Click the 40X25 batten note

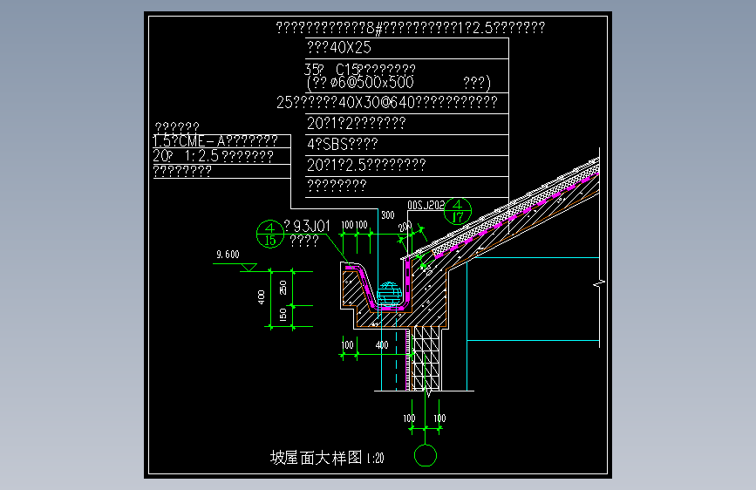pyautogui.click(x=339, y=47)
